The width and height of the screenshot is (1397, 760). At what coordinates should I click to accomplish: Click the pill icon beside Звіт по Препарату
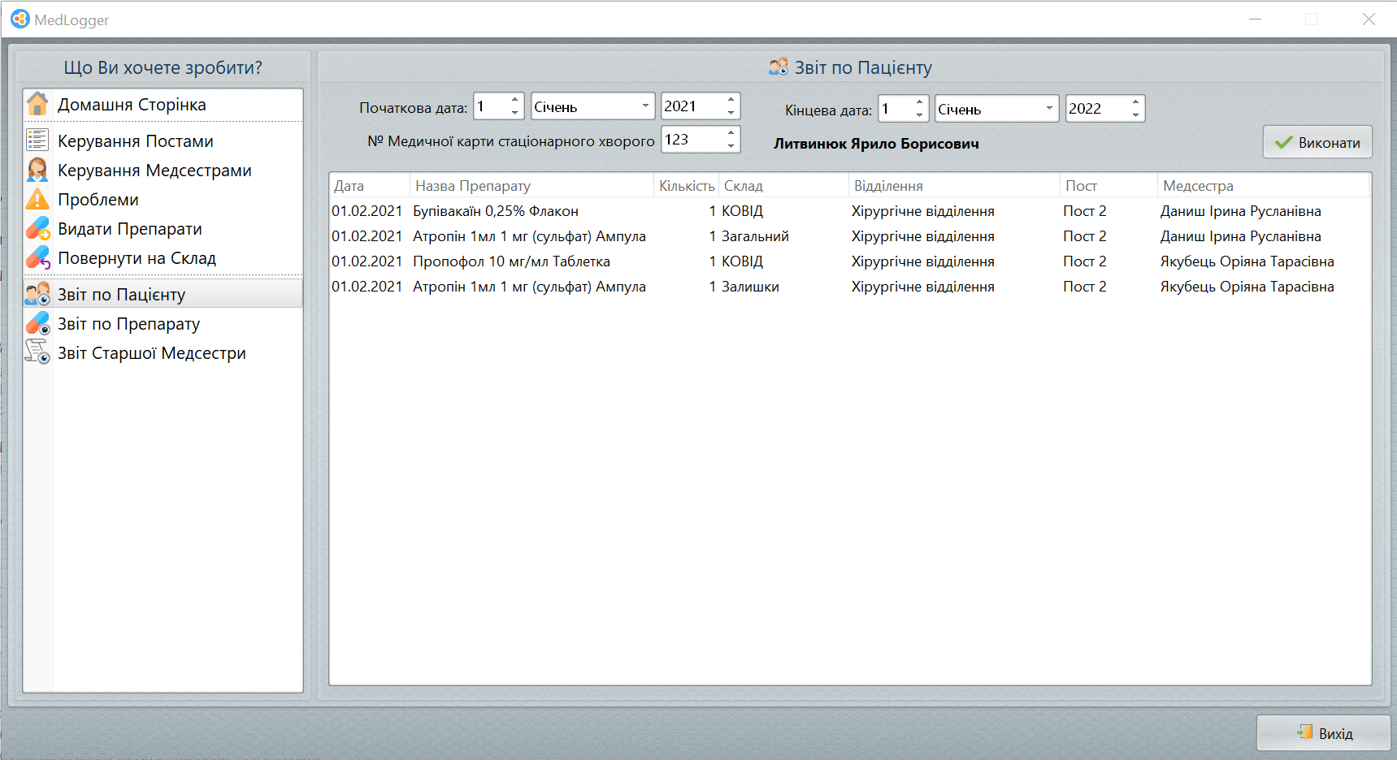pyautogui.click(x=37, y=323)
